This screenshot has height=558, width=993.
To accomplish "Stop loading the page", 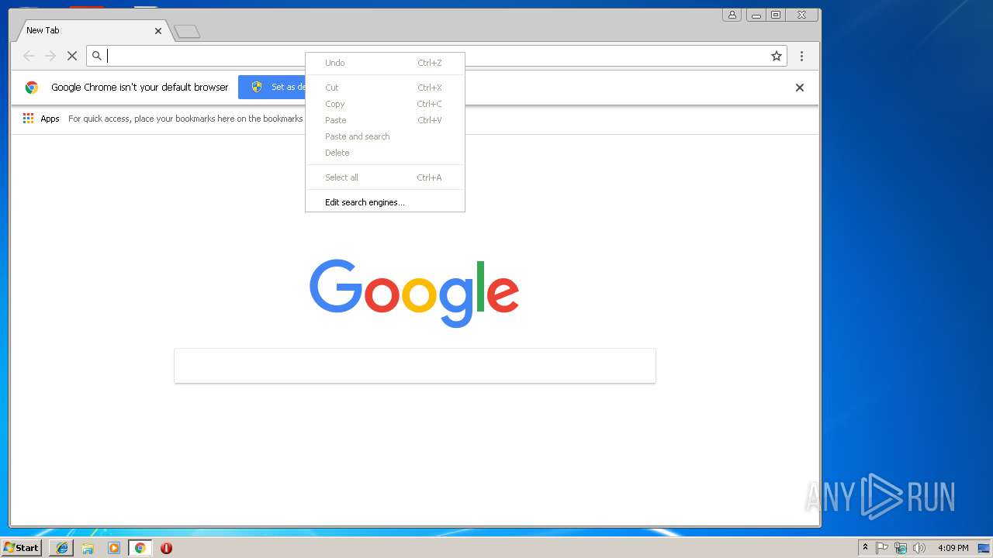I will (72, 56).
